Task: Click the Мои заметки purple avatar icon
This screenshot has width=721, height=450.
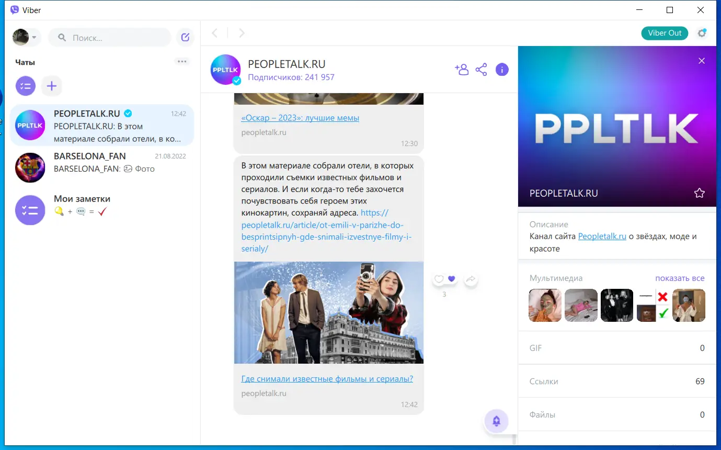Action: click(x=30, y=210)
